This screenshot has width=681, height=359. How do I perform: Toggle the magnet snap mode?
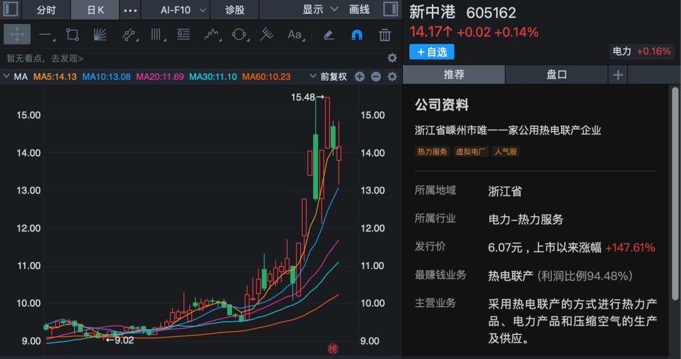(x=357, y=35)
